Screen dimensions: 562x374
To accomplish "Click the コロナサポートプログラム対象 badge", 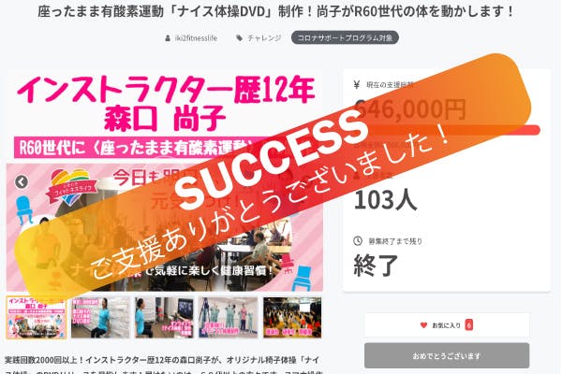I will 345,37.
